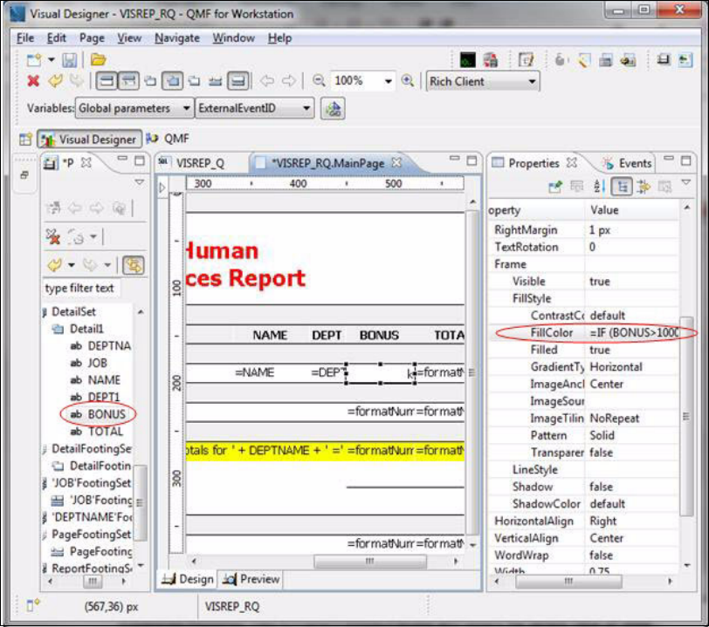This screenshot has width=709, height=627.
Task: Click the yellow undo arrow in main toolbar
Action: pos(55,81)
